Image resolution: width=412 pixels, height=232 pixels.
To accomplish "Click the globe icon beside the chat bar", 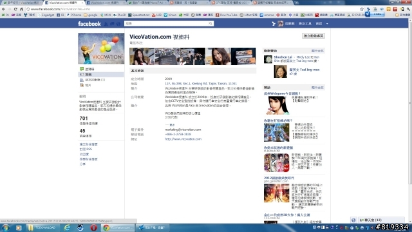I will pos(353,220).
